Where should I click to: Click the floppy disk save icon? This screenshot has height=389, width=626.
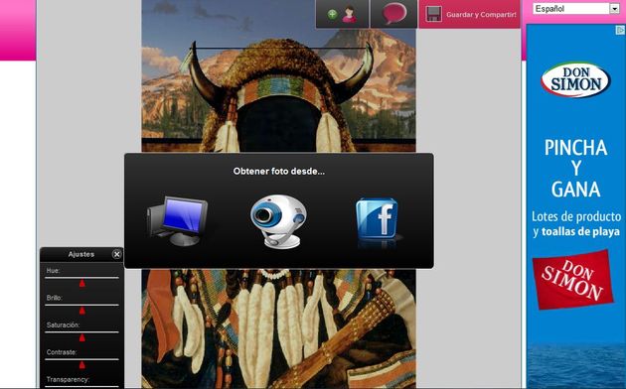click(433, 14)
